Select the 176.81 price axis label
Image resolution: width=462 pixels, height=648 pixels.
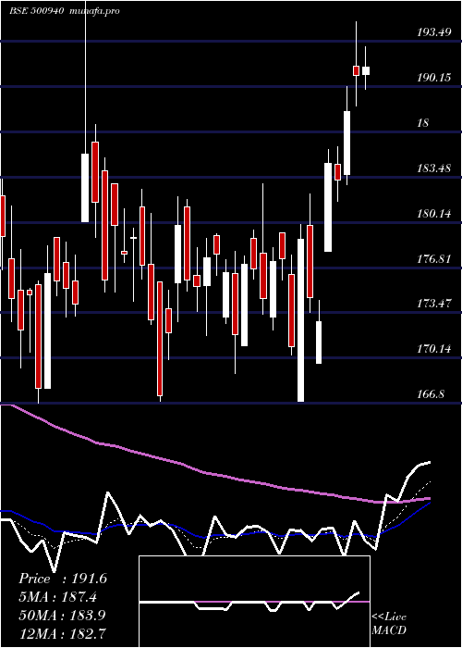[433, 259]
